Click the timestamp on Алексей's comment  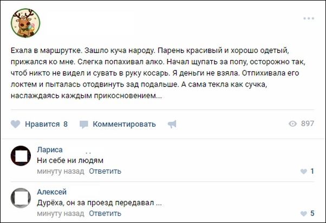[x=60, y=213]
